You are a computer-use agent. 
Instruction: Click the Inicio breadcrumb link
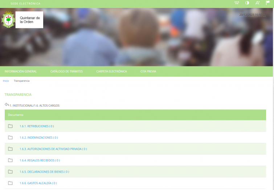point(6,81)
